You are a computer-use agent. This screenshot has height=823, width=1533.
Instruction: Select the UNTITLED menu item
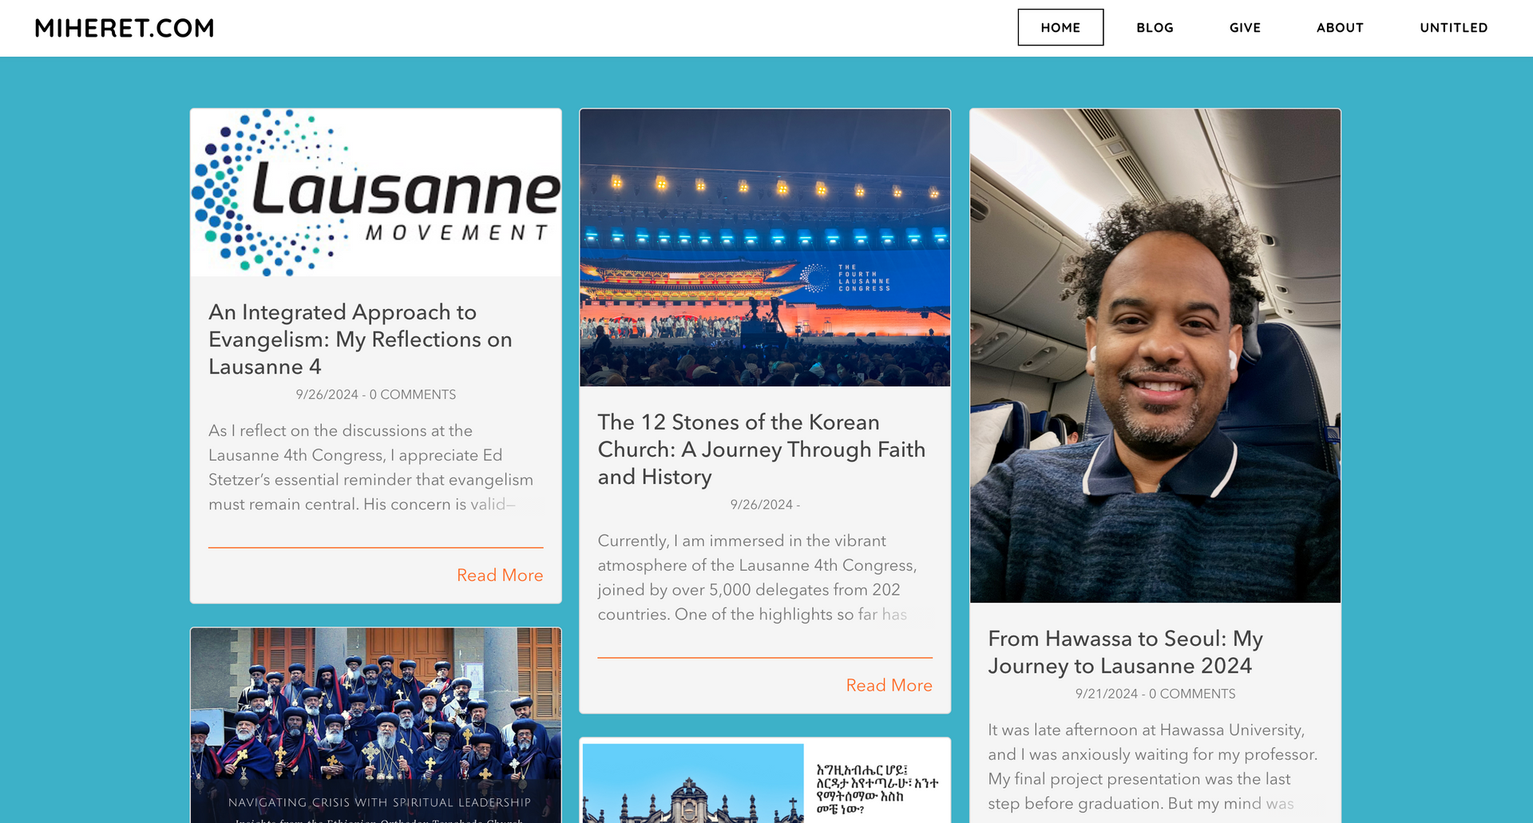1454,27
